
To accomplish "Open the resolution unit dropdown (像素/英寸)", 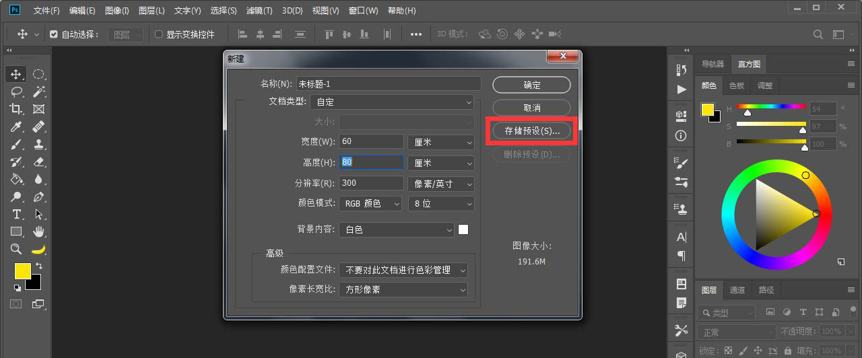I will pos(441,183).
